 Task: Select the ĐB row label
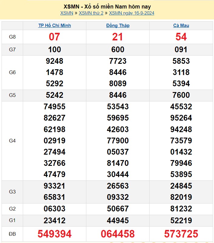point(12,234)
